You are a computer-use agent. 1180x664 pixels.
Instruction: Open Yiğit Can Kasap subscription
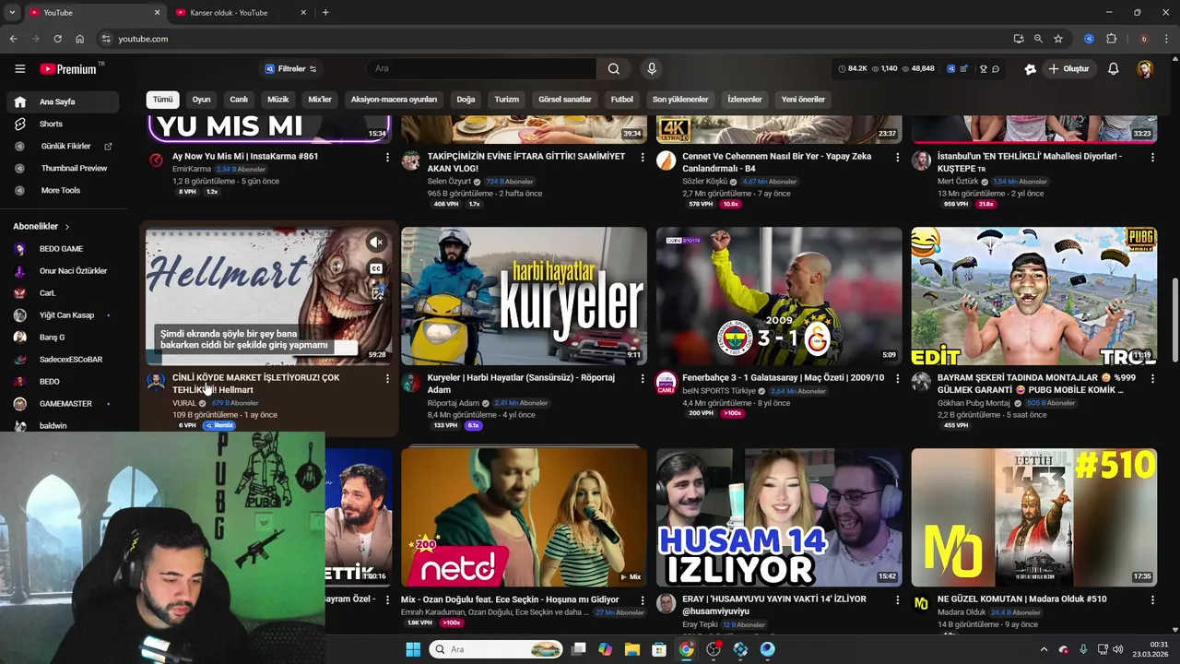tap(63, 315)
